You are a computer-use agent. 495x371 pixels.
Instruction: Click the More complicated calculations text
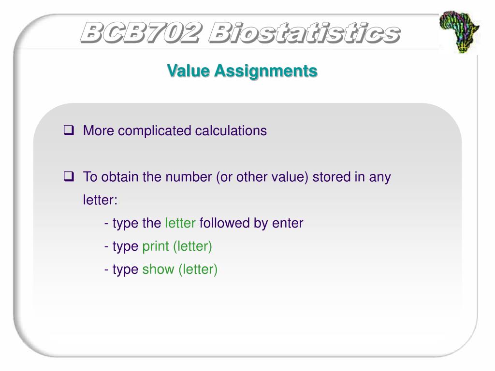[175, 131]
